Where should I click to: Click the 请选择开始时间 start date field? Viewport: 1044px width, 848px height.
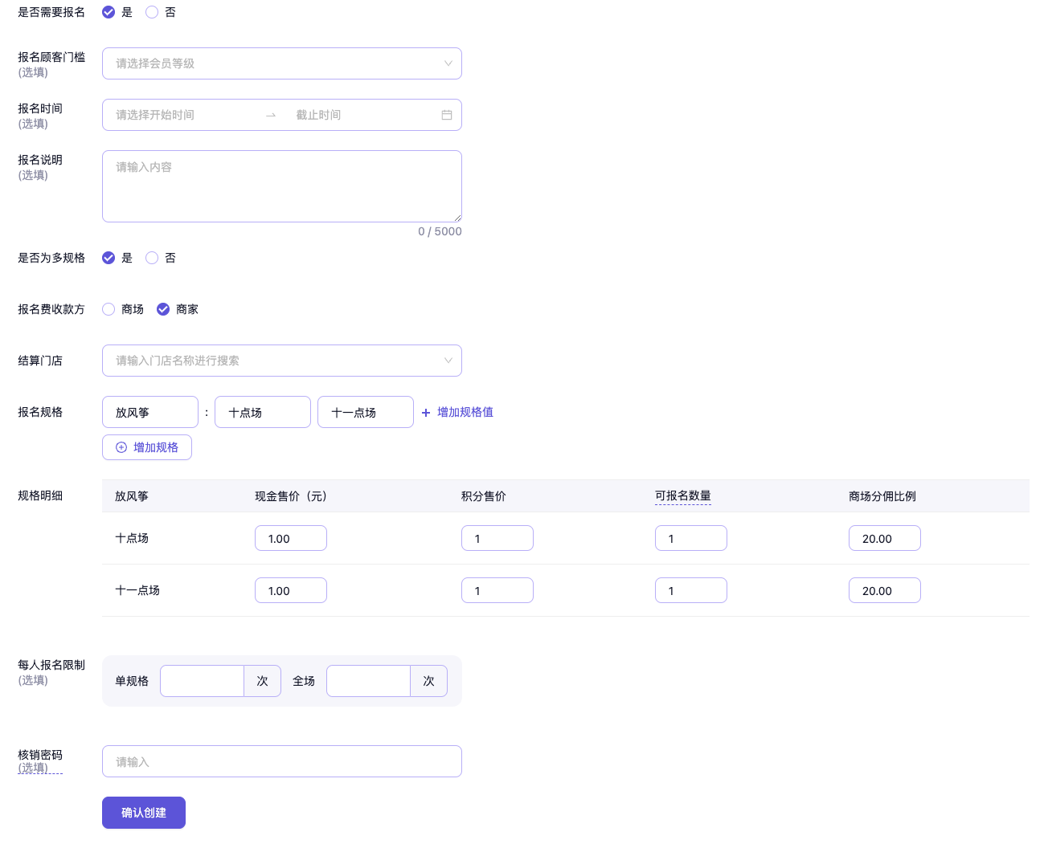pos(185,115)
